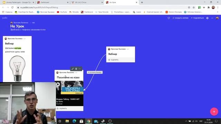Bookmark this page with the star icon
The width and height of the screenshot is (221, 124).
pos(194,8)
